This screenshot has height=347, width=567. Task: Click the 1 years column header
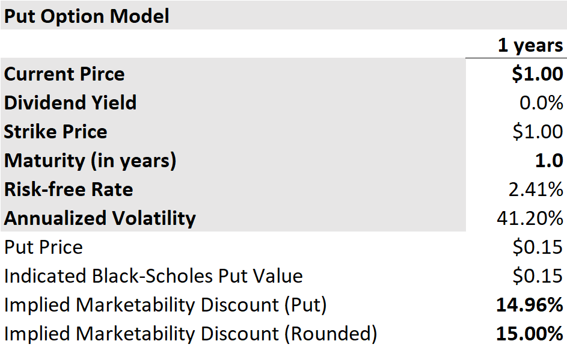pos(530,46)
